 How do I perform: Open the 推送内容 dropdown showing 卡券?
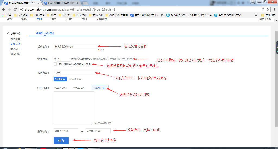click(78, 72)
